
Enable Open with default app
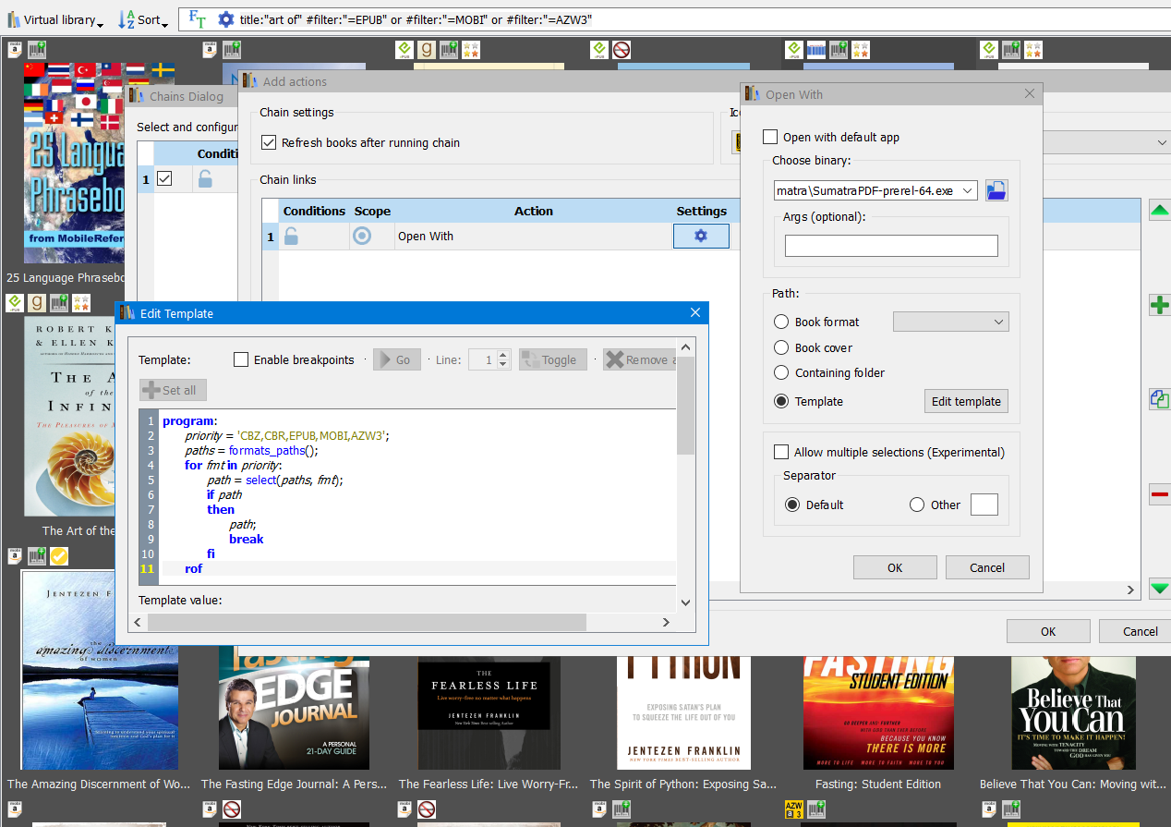pos(770,137)
